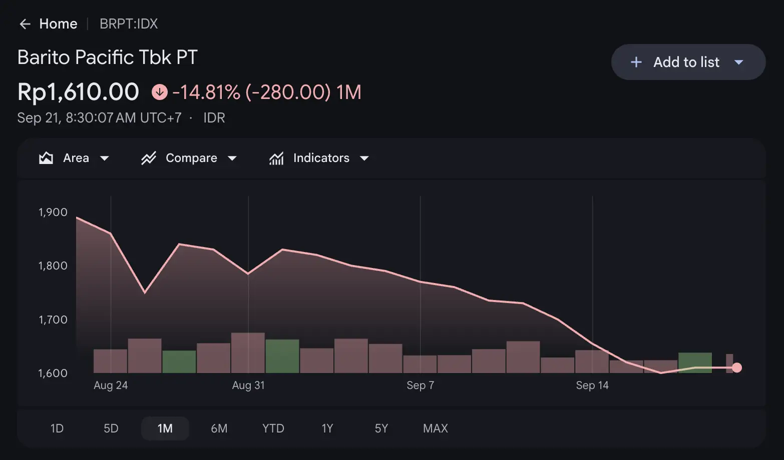Click the pink down-arrow price change icon

(x=160, y=92)
